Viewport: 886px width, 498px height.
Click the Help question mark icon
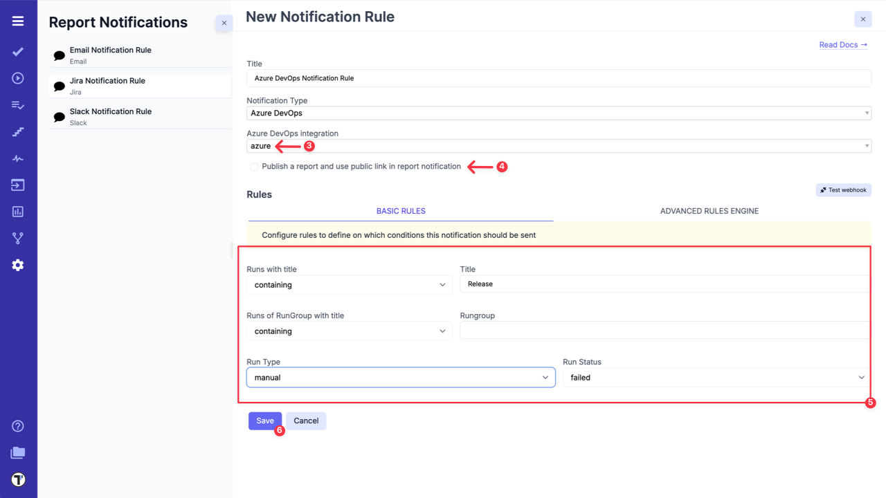18,426
